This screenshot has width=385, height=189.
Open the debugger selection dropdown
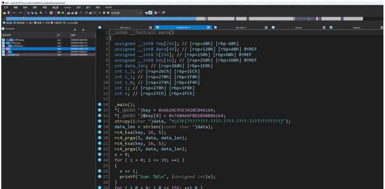tap(140, 13)
